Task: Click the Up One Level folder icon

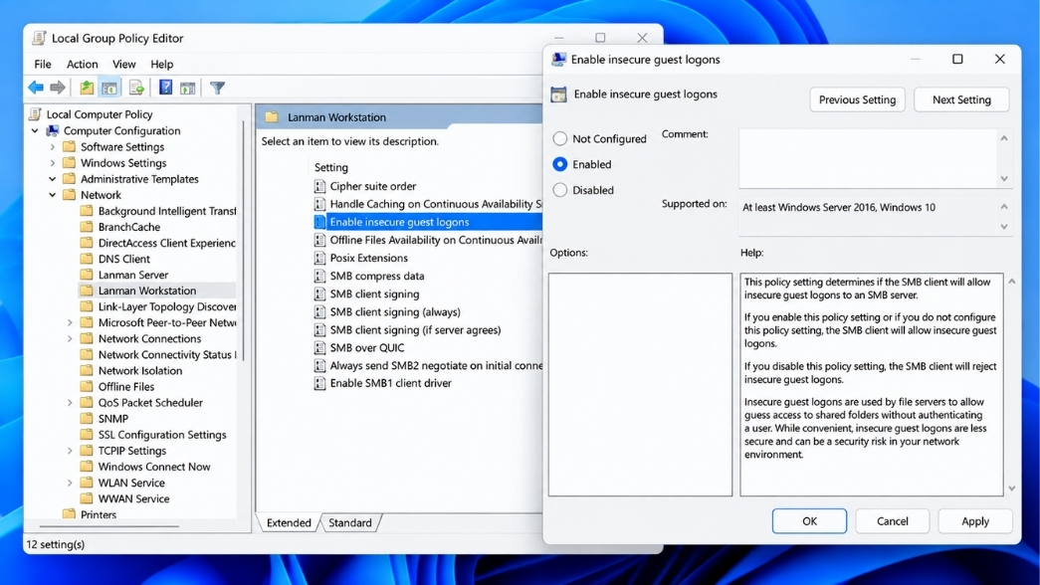Action: pos(87,88)
